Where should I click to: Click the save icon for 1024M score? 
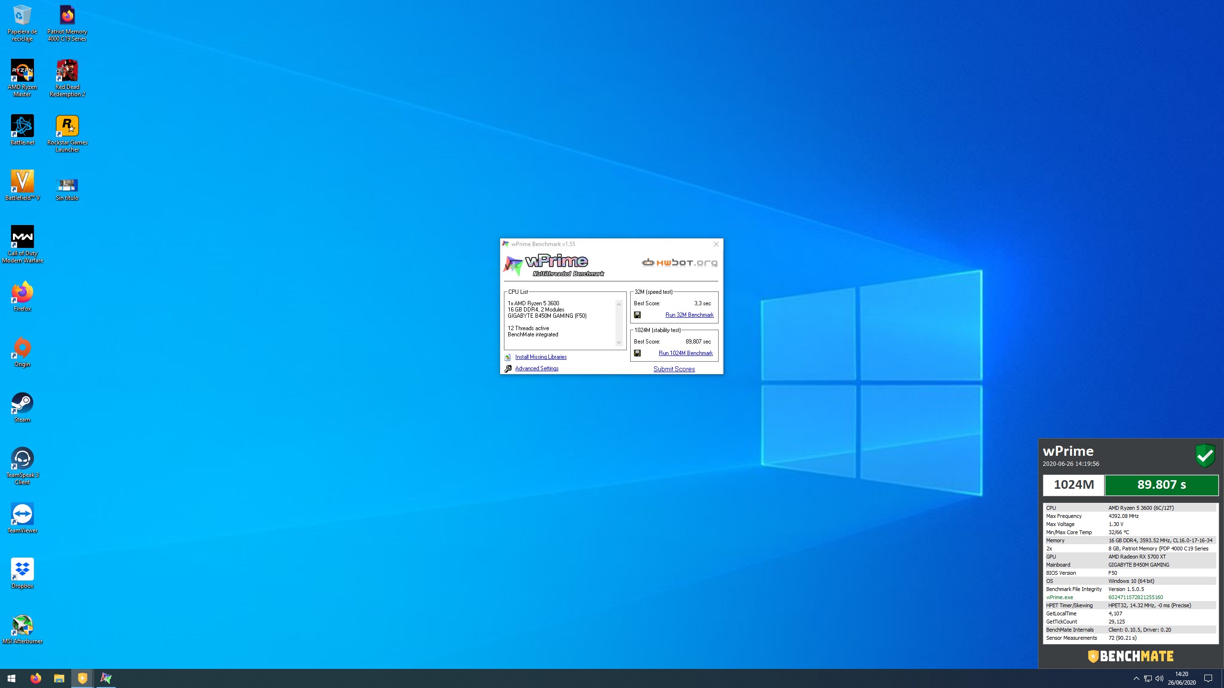[x=637, y=353]
